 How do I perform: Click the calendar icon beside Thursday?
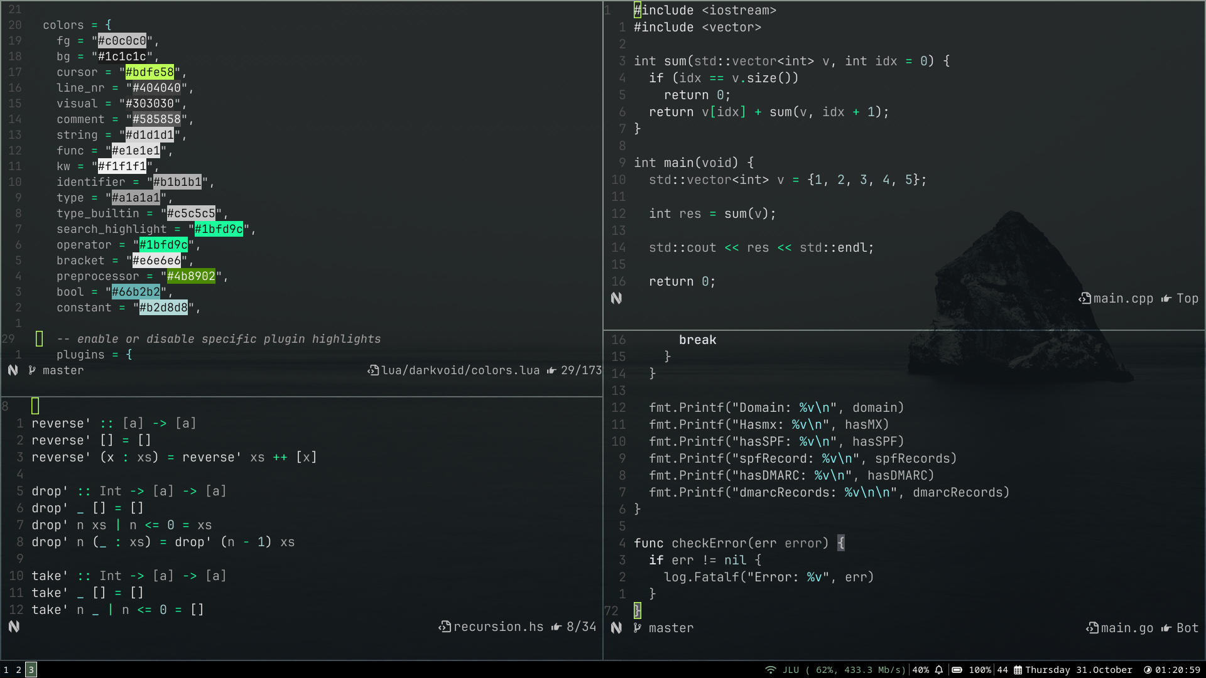[x=1018, y=670]
